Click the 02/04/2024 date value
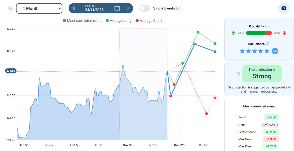The width and height of the screenshot is (294, 151). 270,125
